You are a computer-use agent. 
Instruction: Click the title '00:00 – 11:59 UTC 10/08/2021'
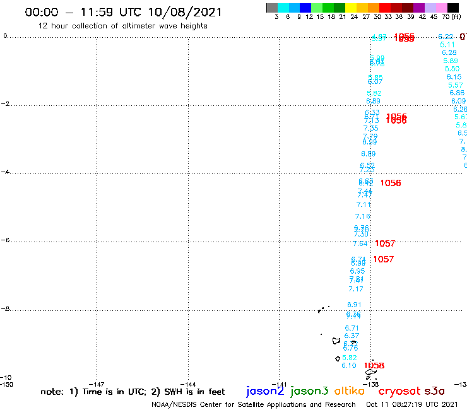click(123, 13)
